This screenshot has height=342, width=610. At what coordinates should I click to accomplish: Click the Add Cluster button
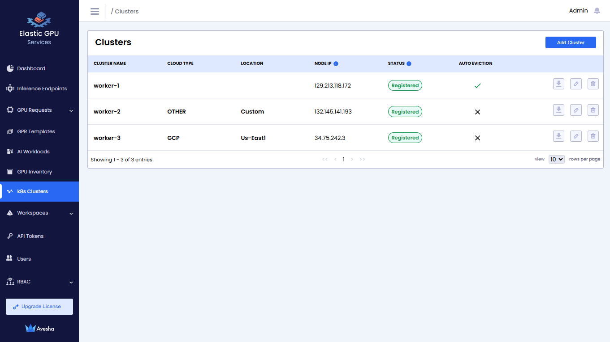571,42
